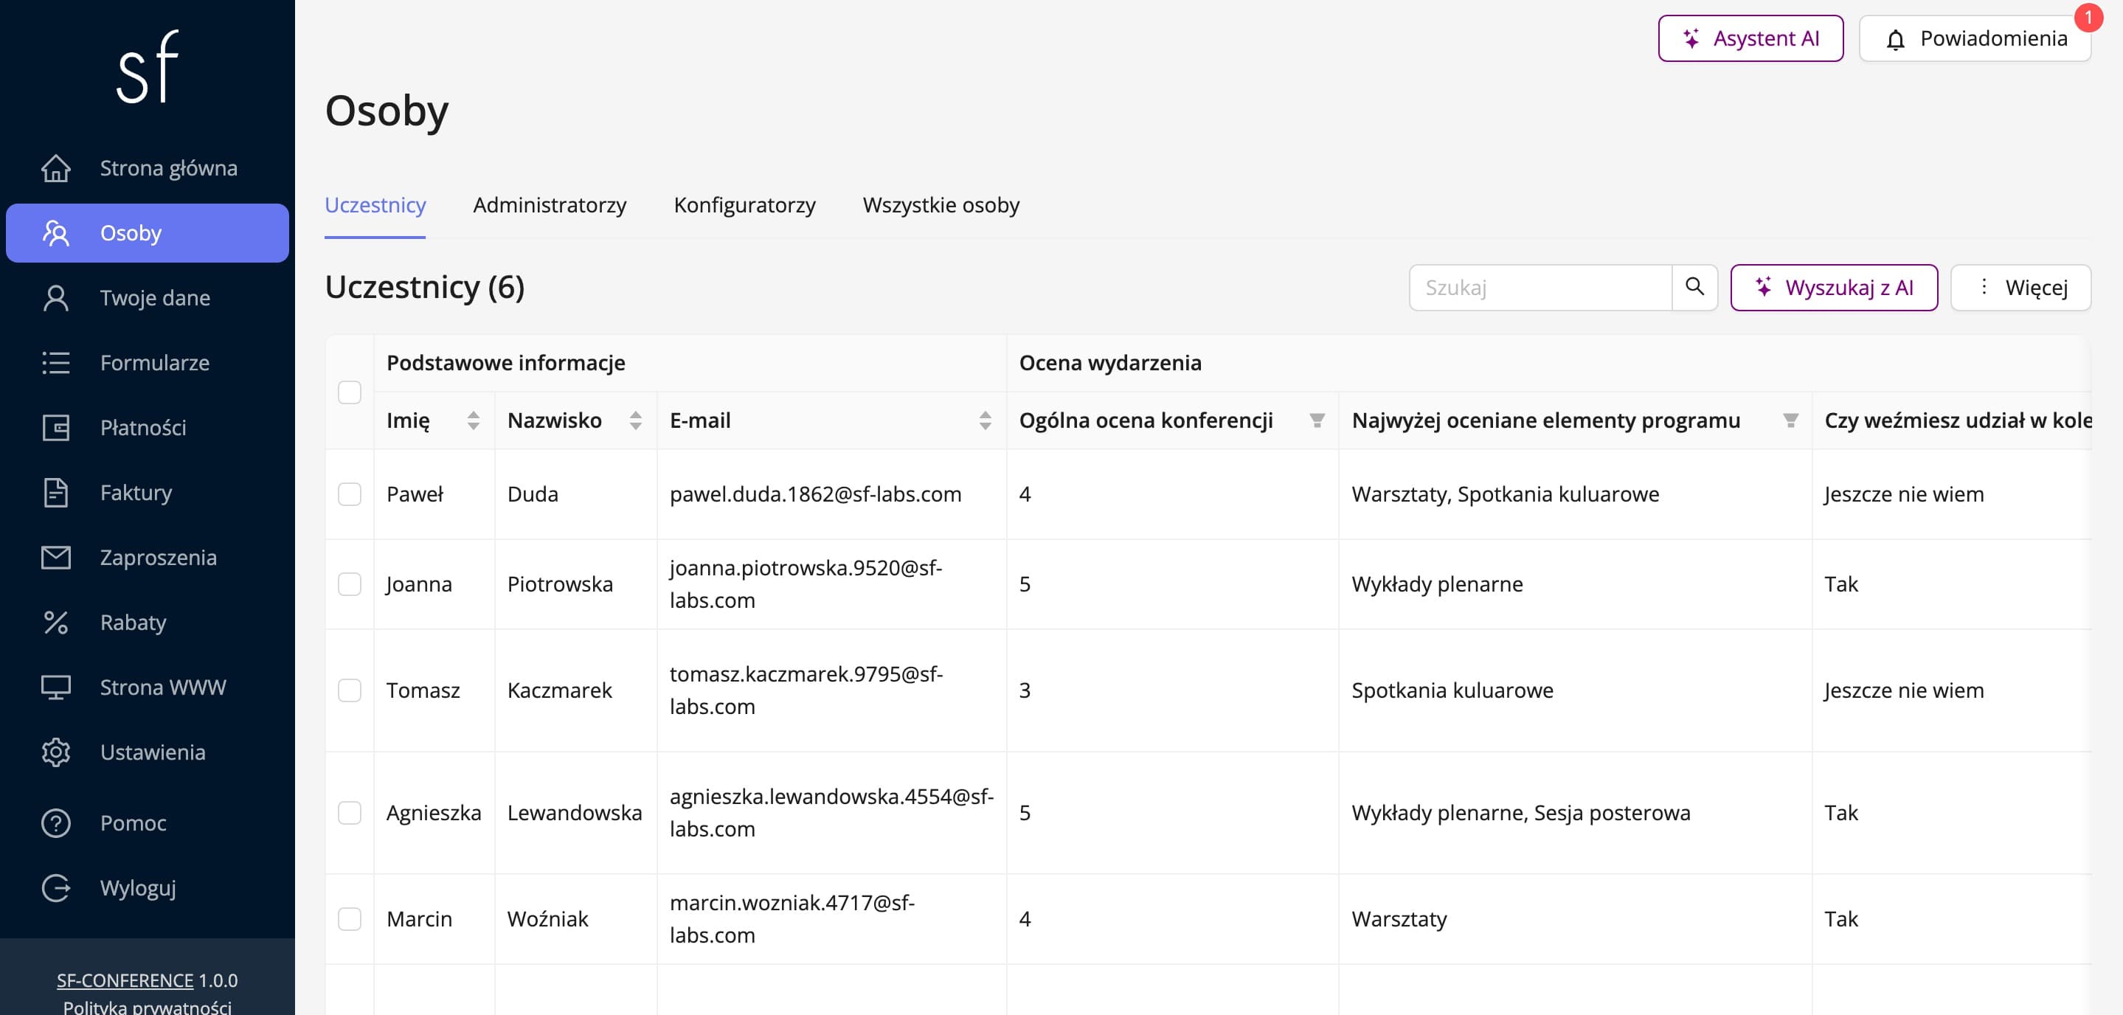The width and height of the screenshot is (2123, 1015).
Task: Click the user icon beside Twoje dane
Action: pos(56,298)
